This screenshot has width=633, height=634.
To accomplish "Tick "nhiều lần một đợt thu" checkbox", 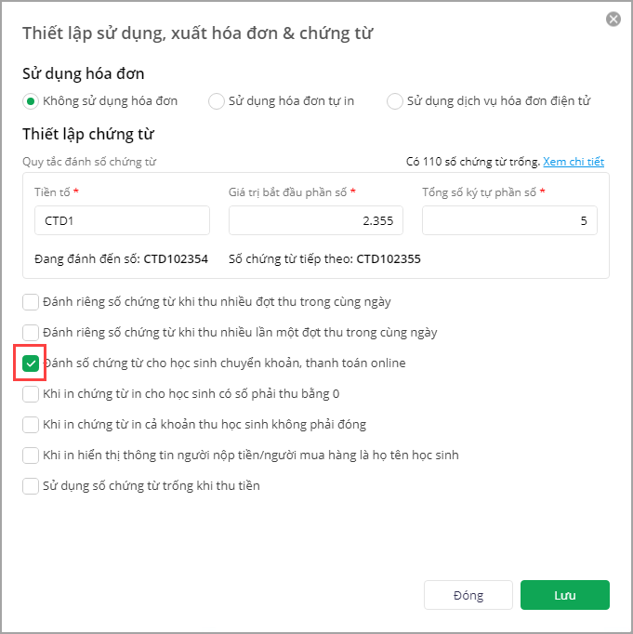I will [x=31, y=332].
